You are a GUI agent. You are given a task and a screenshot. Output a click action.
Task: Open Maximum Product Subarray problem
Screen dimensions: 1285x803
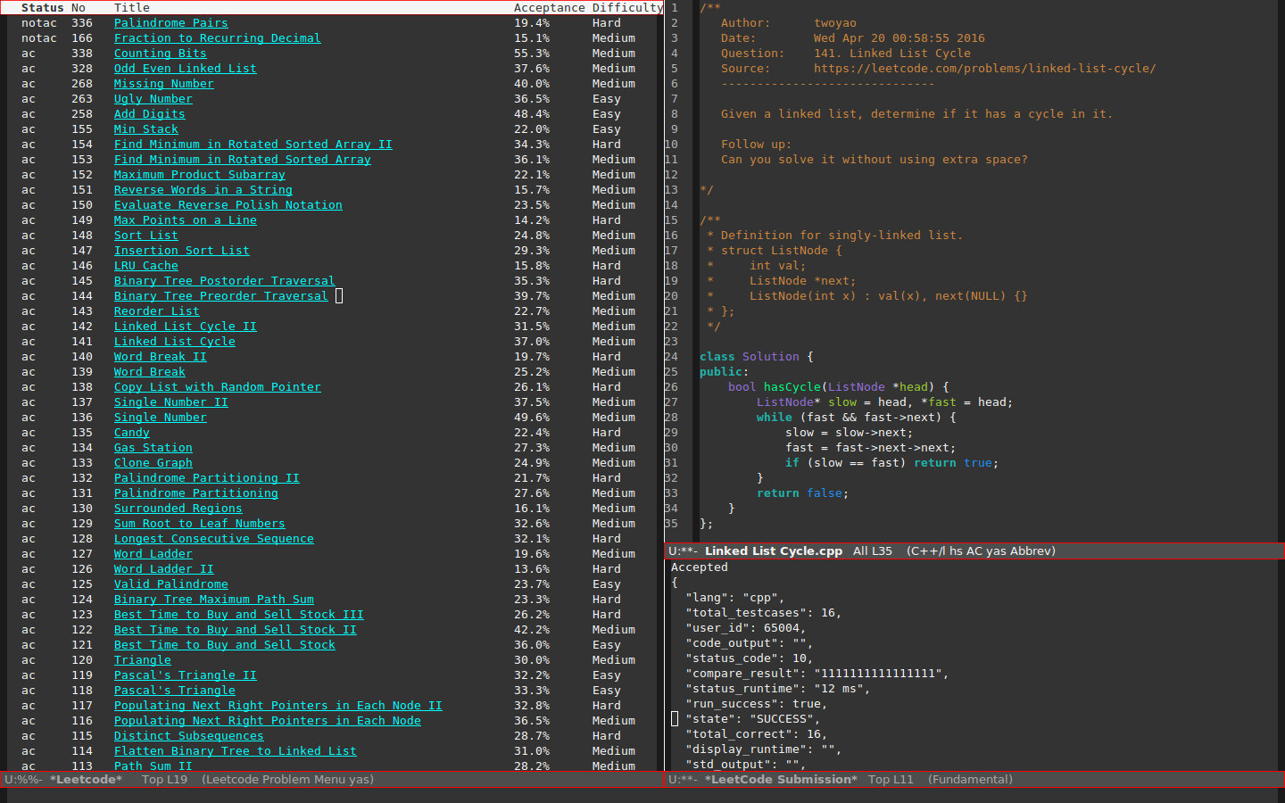(199, 175)
